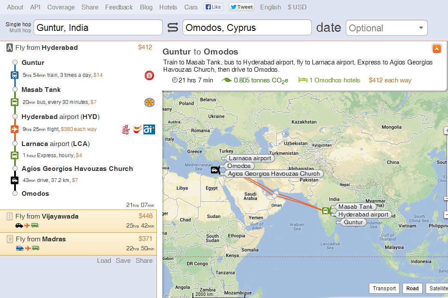Click the car icon on the Vijayawada option
This screenshot has width=448, height=298.
click(19, 225)
